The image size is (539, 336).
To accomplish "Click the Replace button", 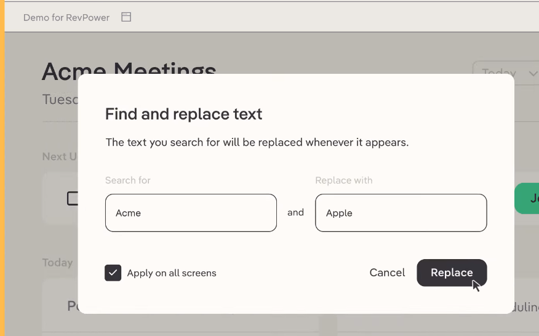I will (x=452, y=273).
